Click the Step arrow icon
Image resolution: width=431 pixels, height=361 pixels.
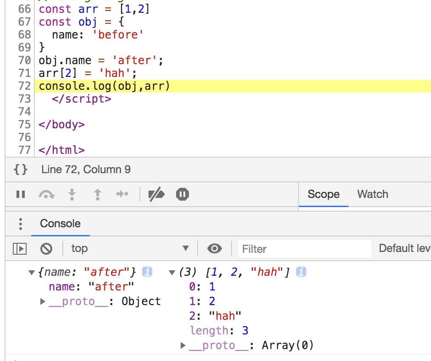(x=122, y=194)
